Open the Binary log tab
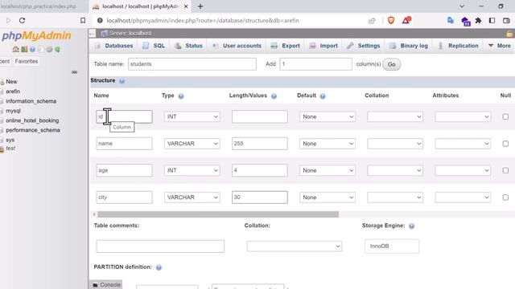Image resolution: width=515 pixels, height=289 pixels. [409, 46]
